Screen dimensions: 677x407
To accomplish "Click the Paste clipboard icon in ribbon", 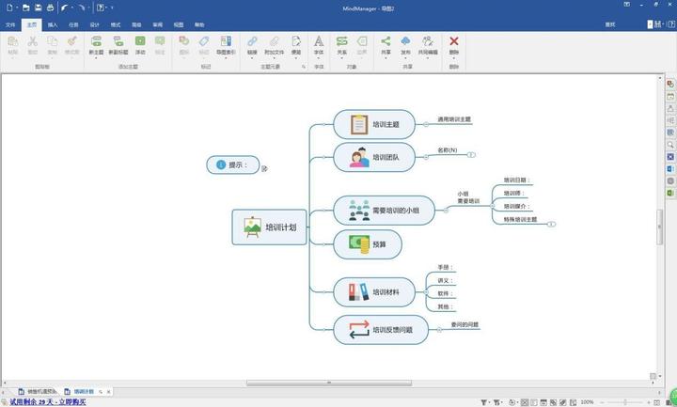I will [x=12, y=41].
